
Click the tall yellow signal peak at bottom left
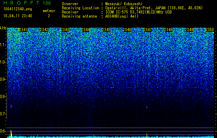tap(11, 134)
